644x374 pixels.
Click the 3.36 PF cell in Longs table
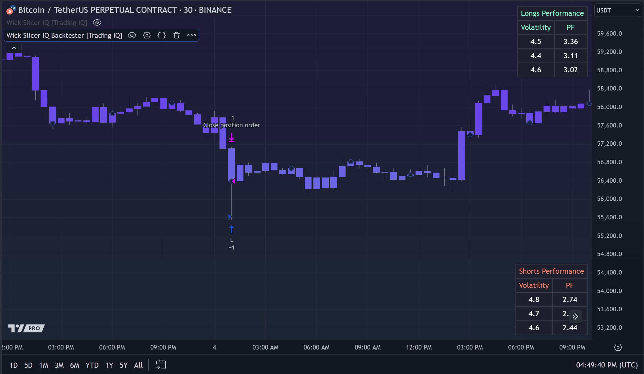tap(571, 42)
